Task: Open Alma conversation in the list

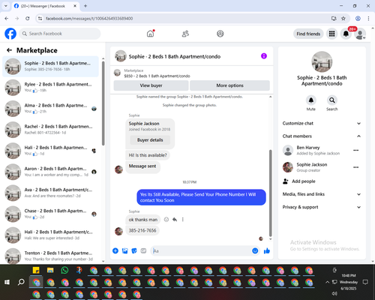Action: click(x=50, y=109)
